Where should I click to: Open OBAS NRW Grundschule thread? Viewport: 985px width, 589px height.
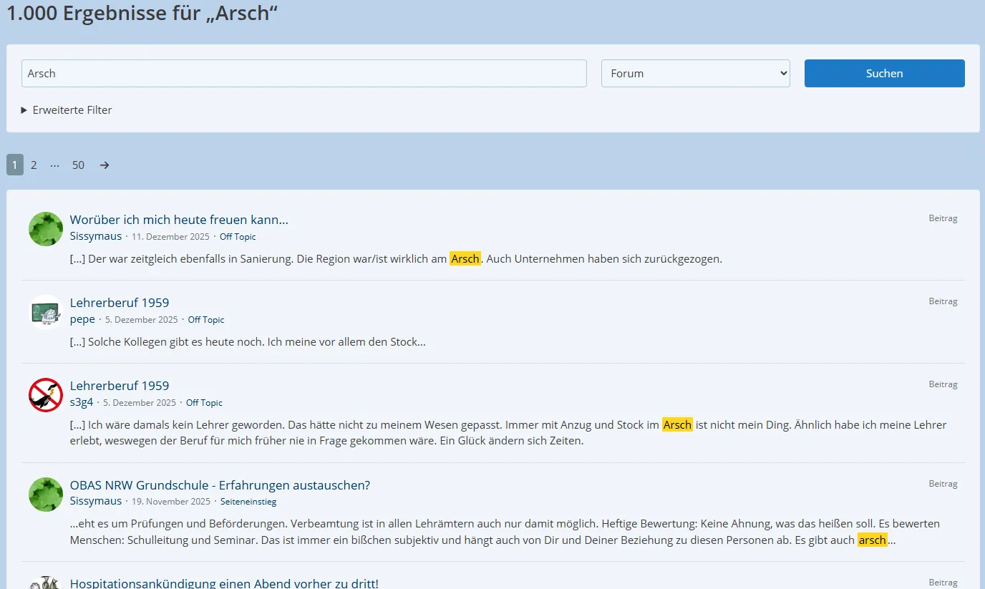click(x=220, y=485)
